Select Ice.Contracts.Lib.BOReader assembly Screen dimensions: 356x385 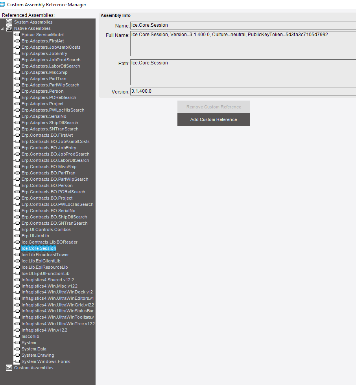click(x=50, y=242)
